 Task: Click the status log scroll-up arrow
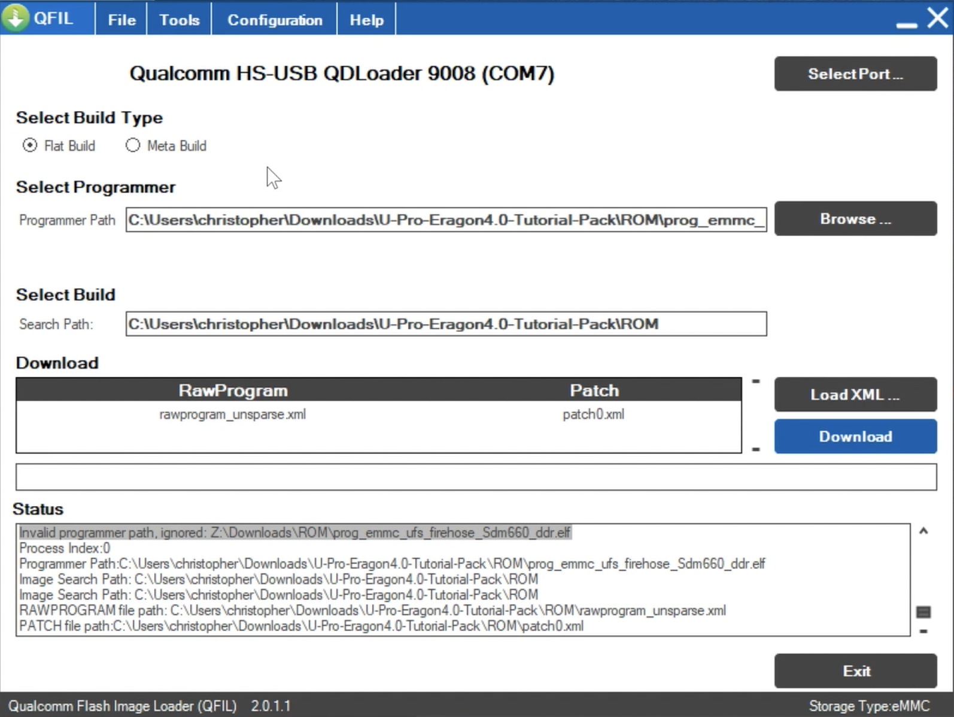[x=923, y=531]
